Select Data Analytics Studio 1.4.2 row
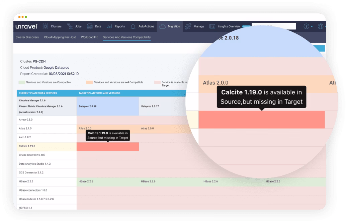Screen dimensions: 348x223 click(47, 164)
